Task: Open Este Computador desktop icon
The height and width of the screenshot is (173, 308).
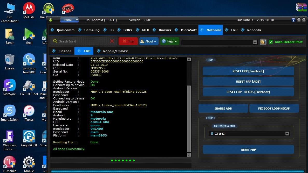Action: 9,12
